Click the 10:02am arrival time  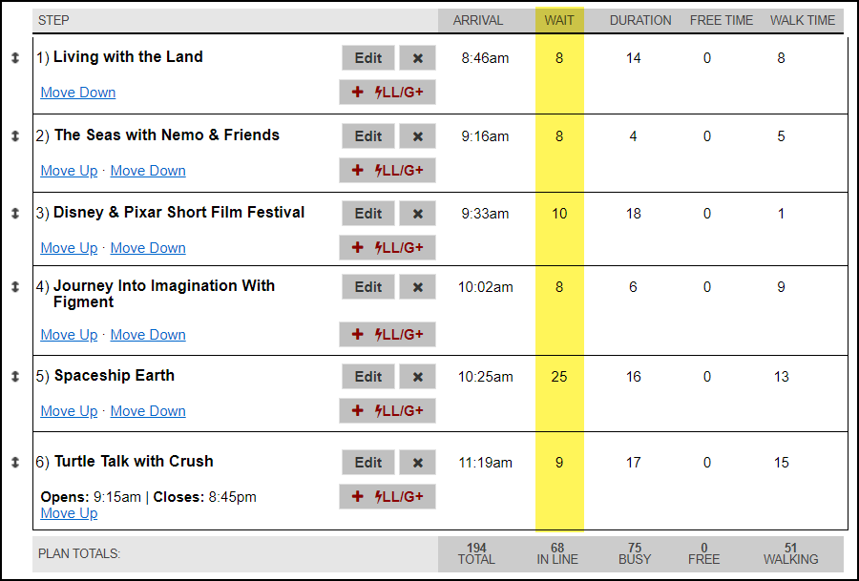486,287
